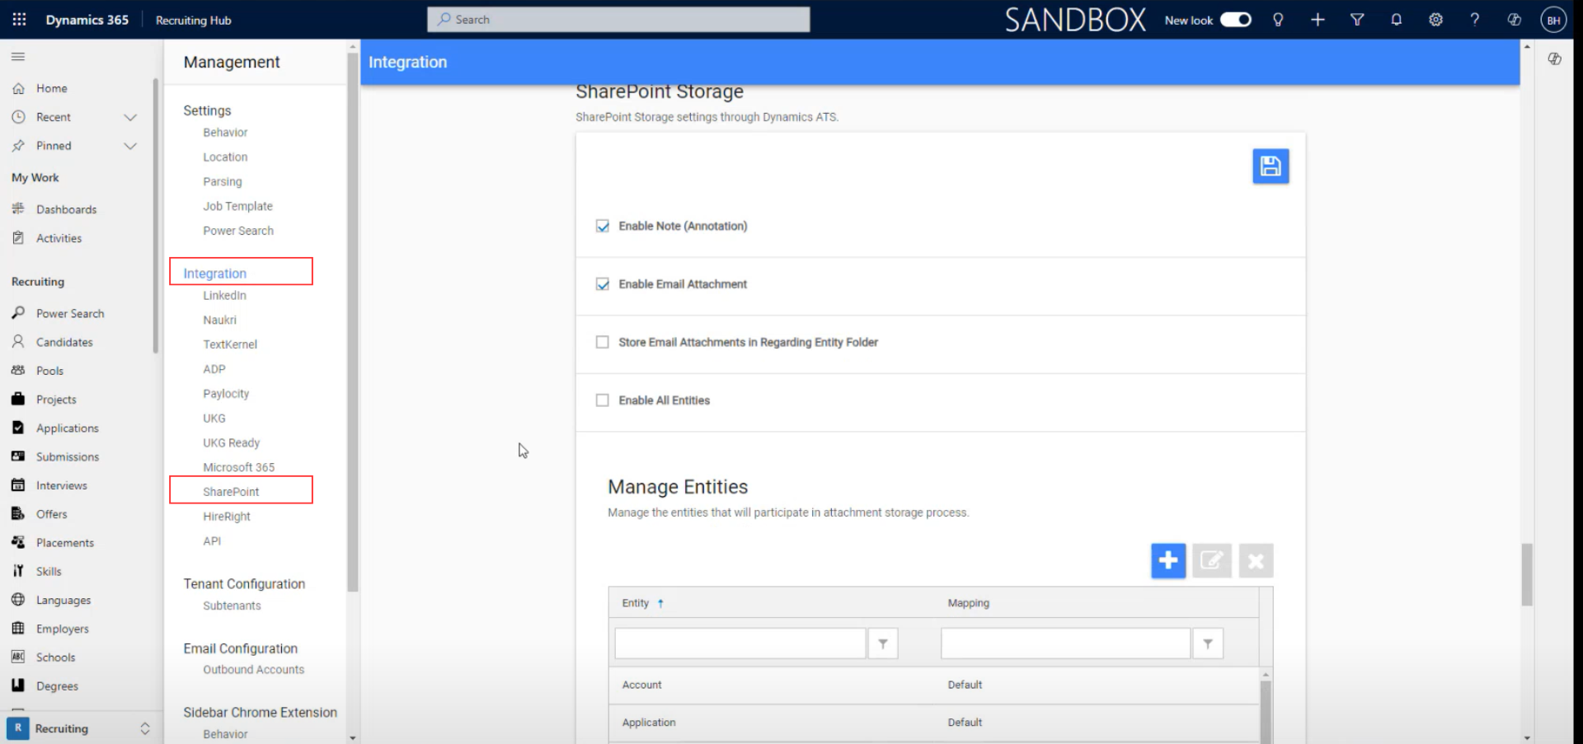The height and width of the screenshot is (744, 1583).
Task: Open the notifications bell icon
Action: coord(1396,20)
